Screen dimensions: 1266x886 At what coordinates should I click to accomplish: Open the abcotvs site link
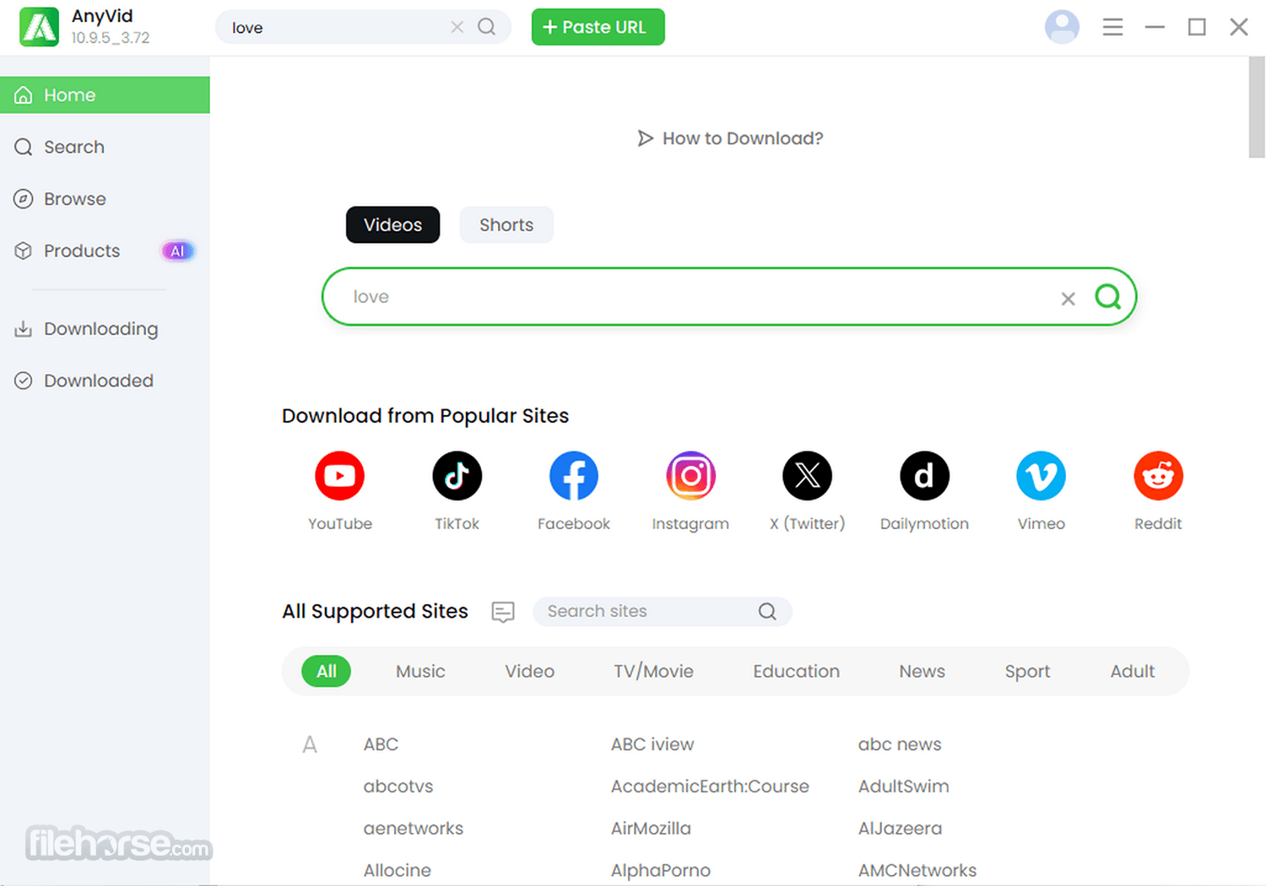398,786
